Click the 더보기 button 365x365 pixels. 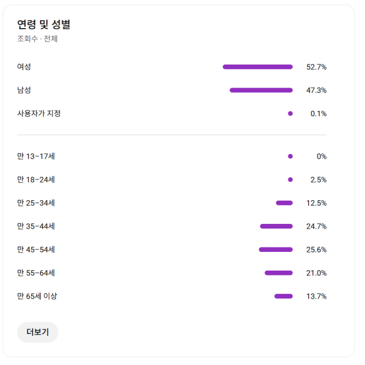38,332
